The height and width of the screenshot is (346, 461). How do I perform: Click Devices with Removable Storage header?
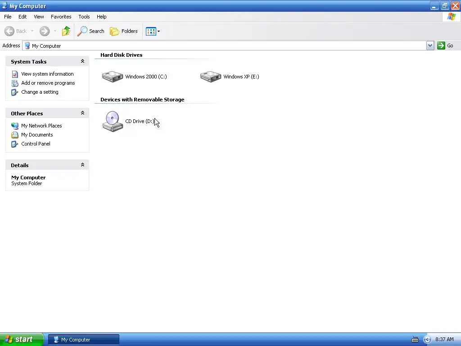pos(142,100)
